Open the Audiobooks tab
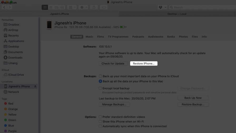Image resolution: width=236 pixels, height=133 pixels. pyautogui.click(x=156, y=37)
